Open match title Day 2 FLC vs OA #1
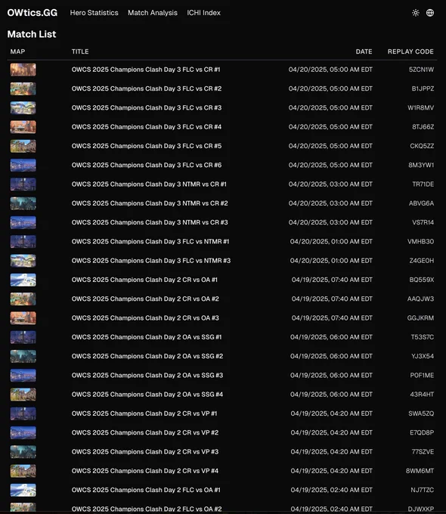The height and width of the screenshot is (514, 446). (146, 490)
